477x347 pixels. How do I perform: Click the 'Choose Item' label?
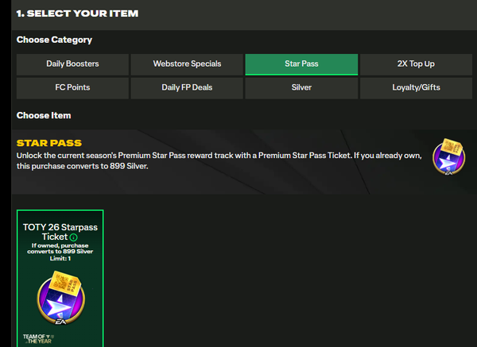click(44, 115)
